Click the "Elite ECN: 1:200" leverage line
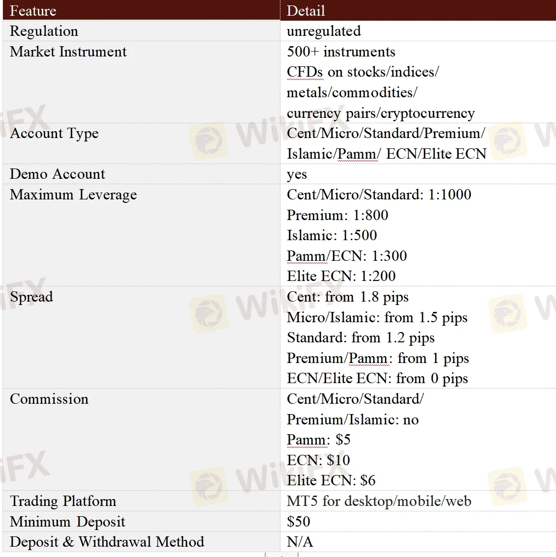This screenshot has width=556, height=557. [341, 276]
